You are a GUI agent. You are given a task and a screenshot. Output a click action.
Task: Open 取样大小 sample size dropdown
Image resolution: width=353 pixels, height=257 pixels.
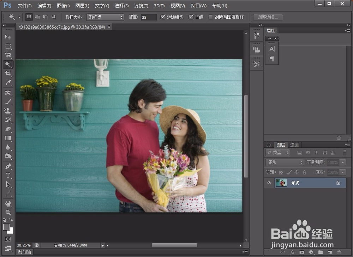(x=105, y=17)
